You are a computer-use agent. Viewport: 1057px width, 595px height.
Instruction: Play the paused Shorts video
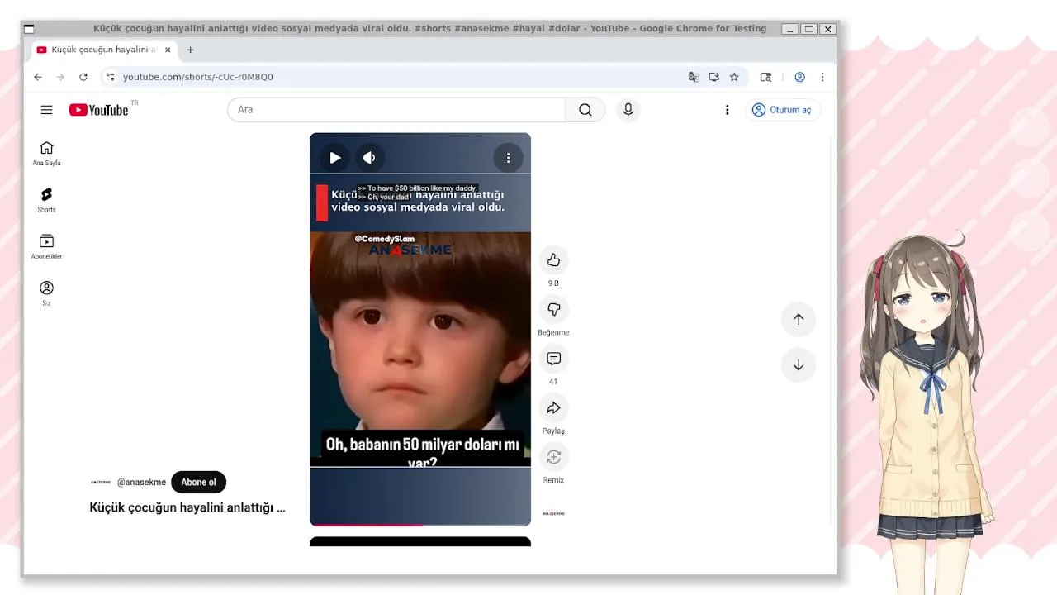click(335, 158)
